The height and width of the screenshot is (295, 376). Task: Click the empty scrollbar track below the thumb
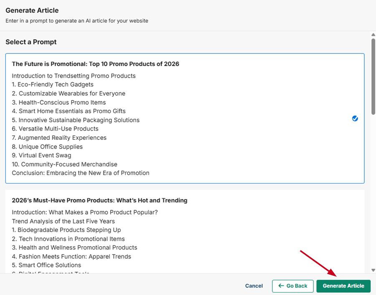pos(373,188)
